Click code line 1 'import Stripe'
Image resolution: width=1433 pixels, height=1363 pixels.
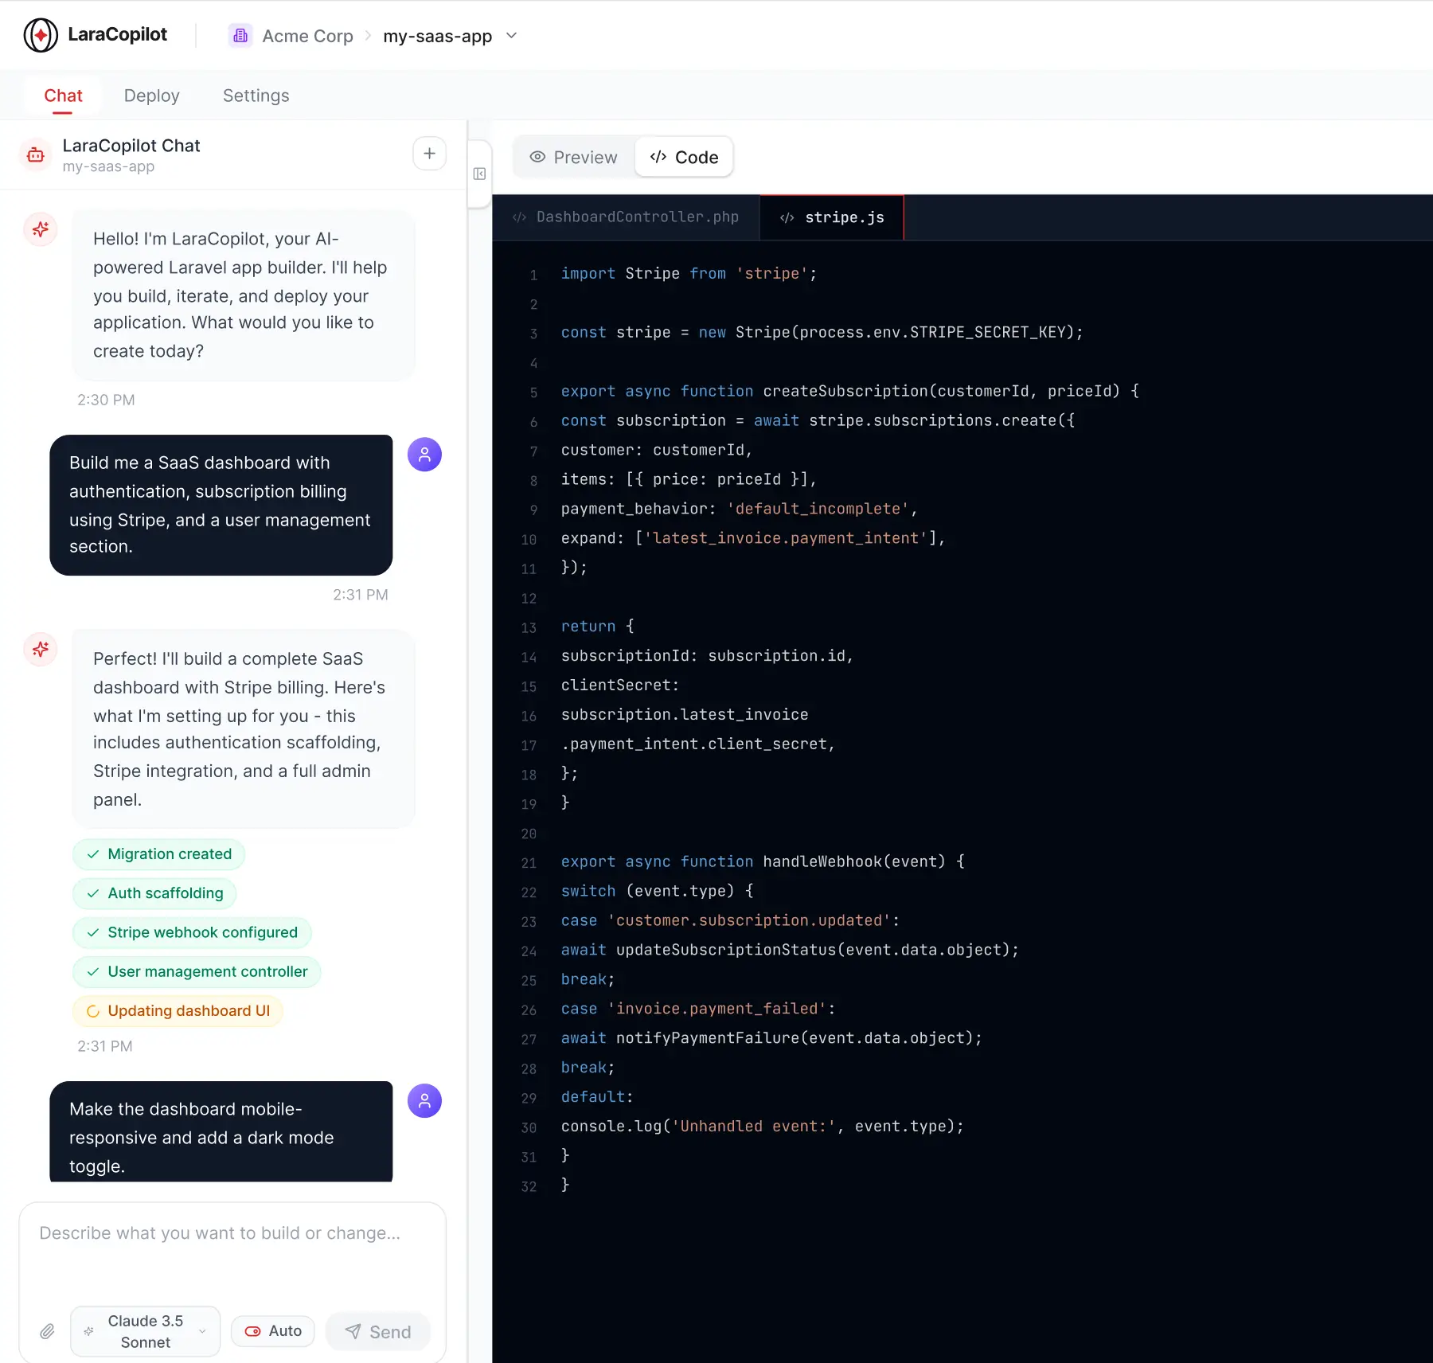coord(689,274)
